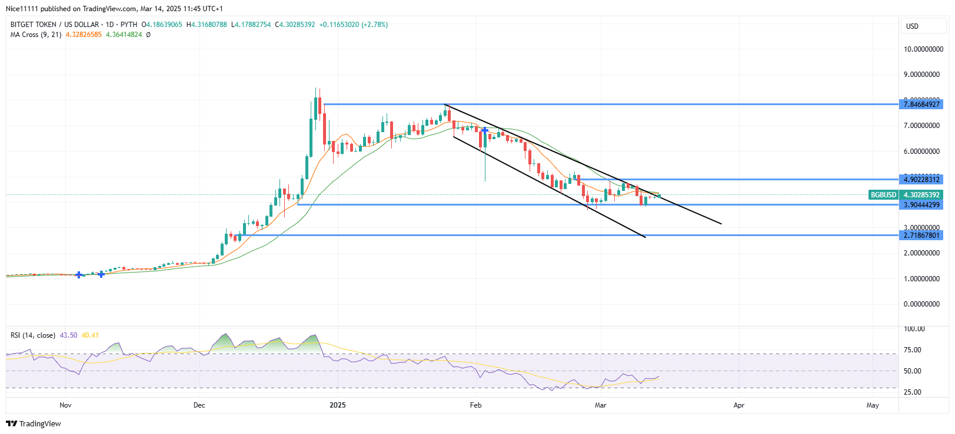Screen dimensions: 955x434
Task: Click the BGBUSD symbol tag on price axis
Action: point(883,195)
